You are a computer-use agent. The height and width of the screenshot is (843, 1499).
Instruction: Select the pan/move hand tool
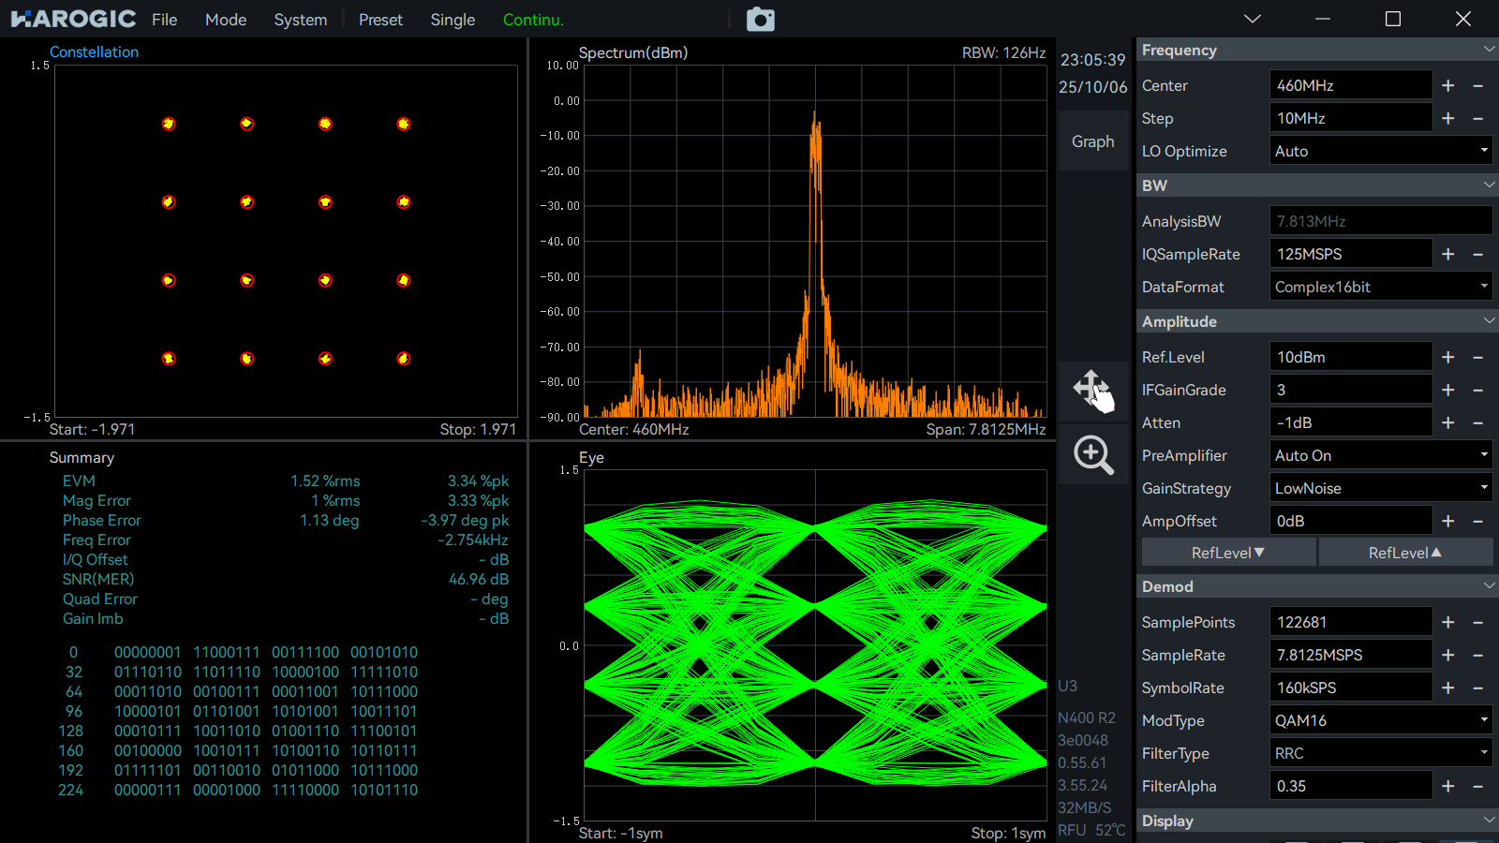coord(1093,390)
